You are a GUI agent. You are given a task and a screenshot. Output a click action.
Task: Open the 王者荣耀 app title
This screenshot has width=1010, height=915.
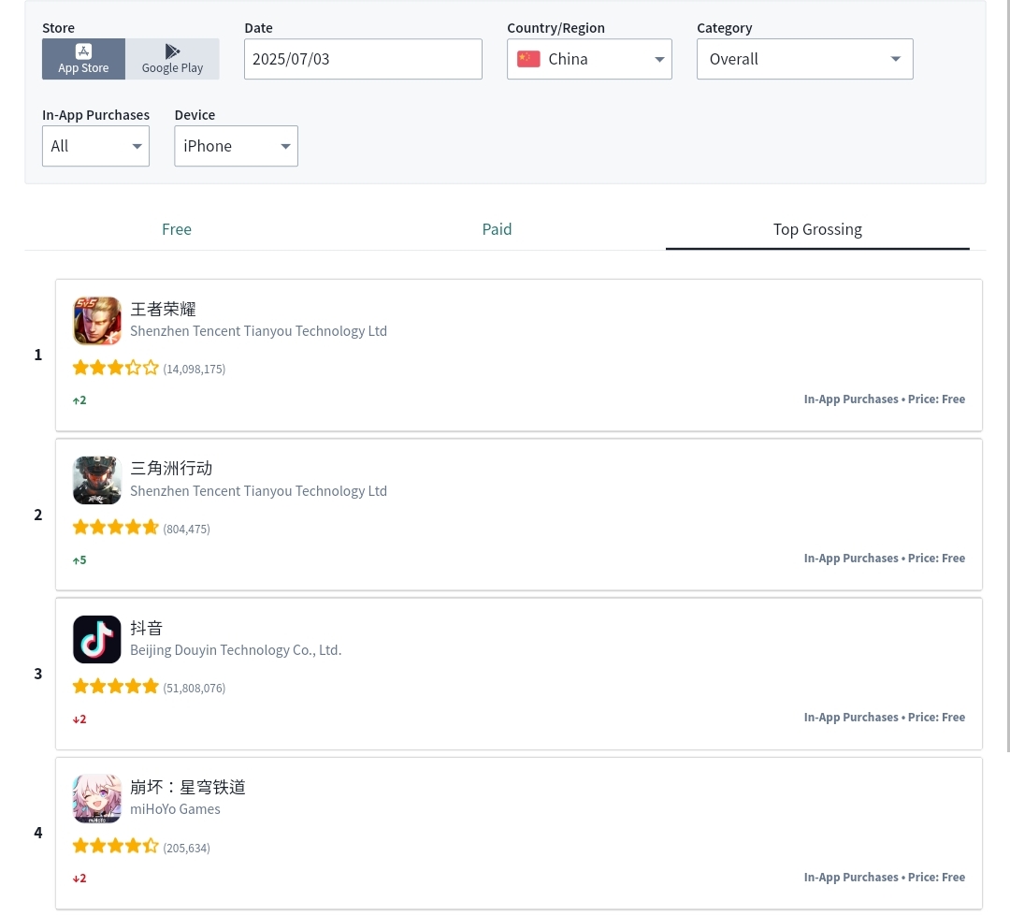[x=163, y=309]
